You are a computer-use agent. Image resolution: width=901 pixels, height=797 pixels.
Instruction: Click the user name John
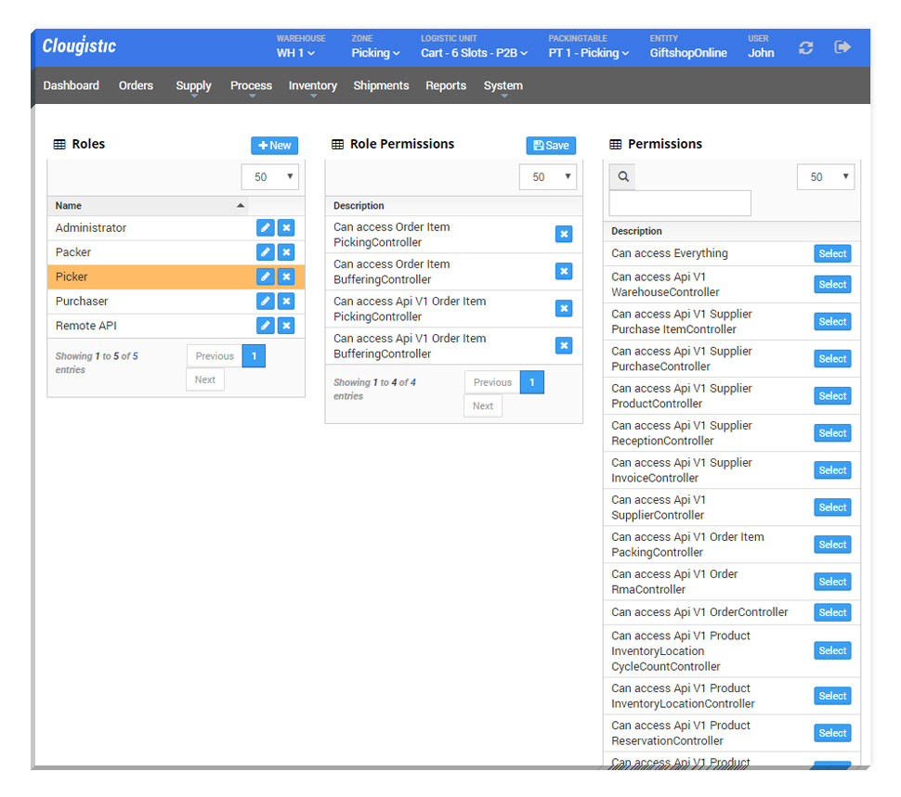tap(761, 53)
